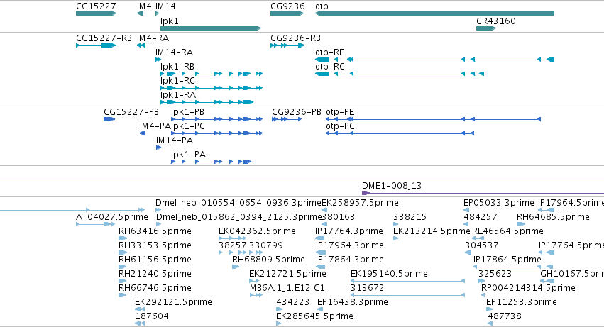604x327 pixels.
Task: Click EST label RH63416.5prime
Action: click(x=155, y=231)
